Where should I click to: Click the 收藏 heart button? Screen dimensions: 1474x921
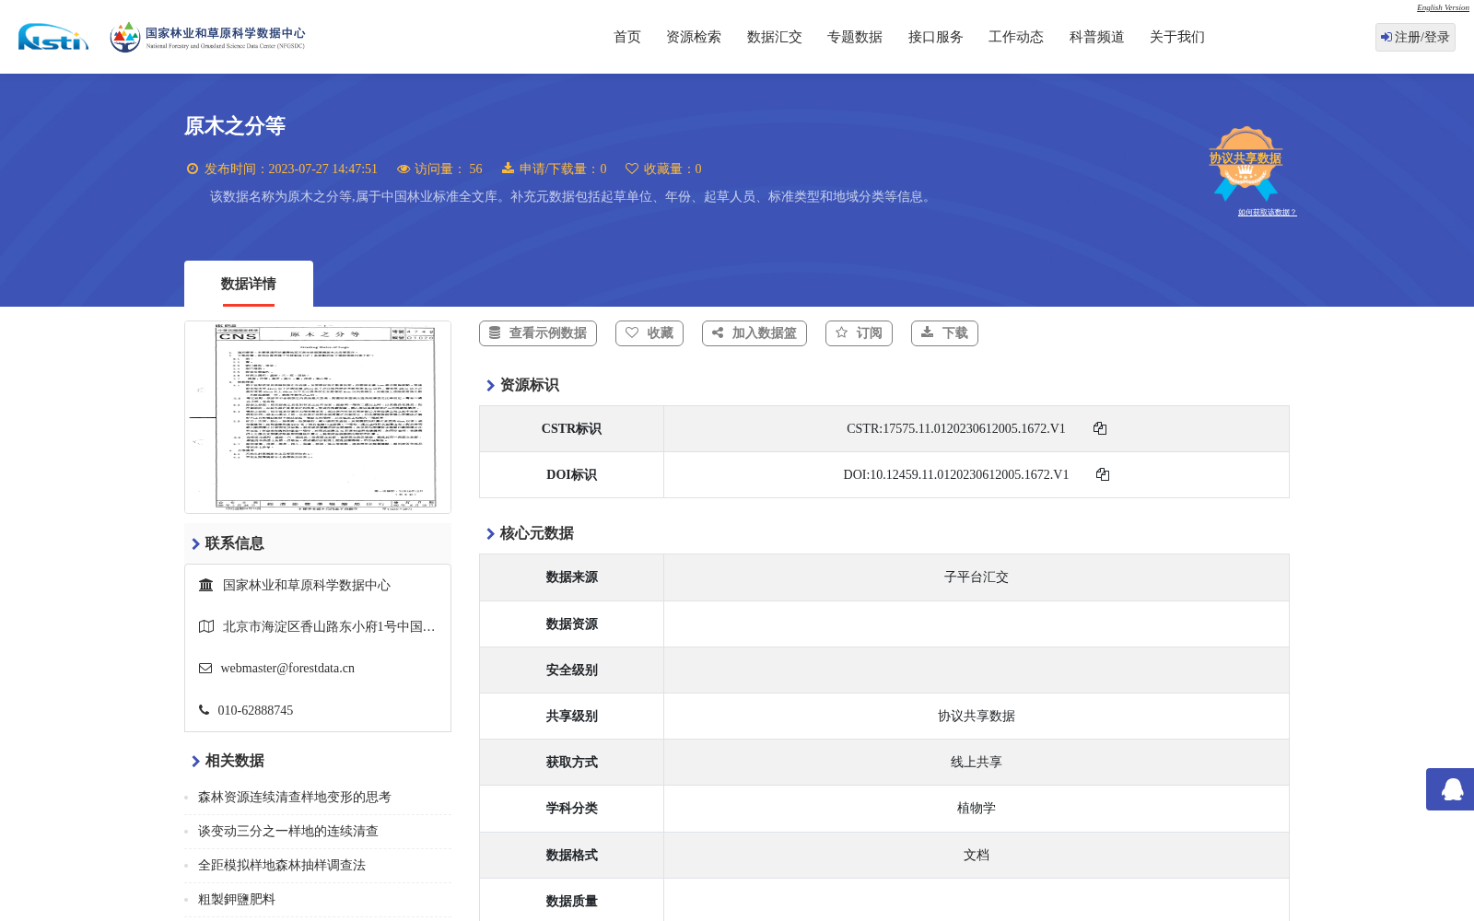649,333
